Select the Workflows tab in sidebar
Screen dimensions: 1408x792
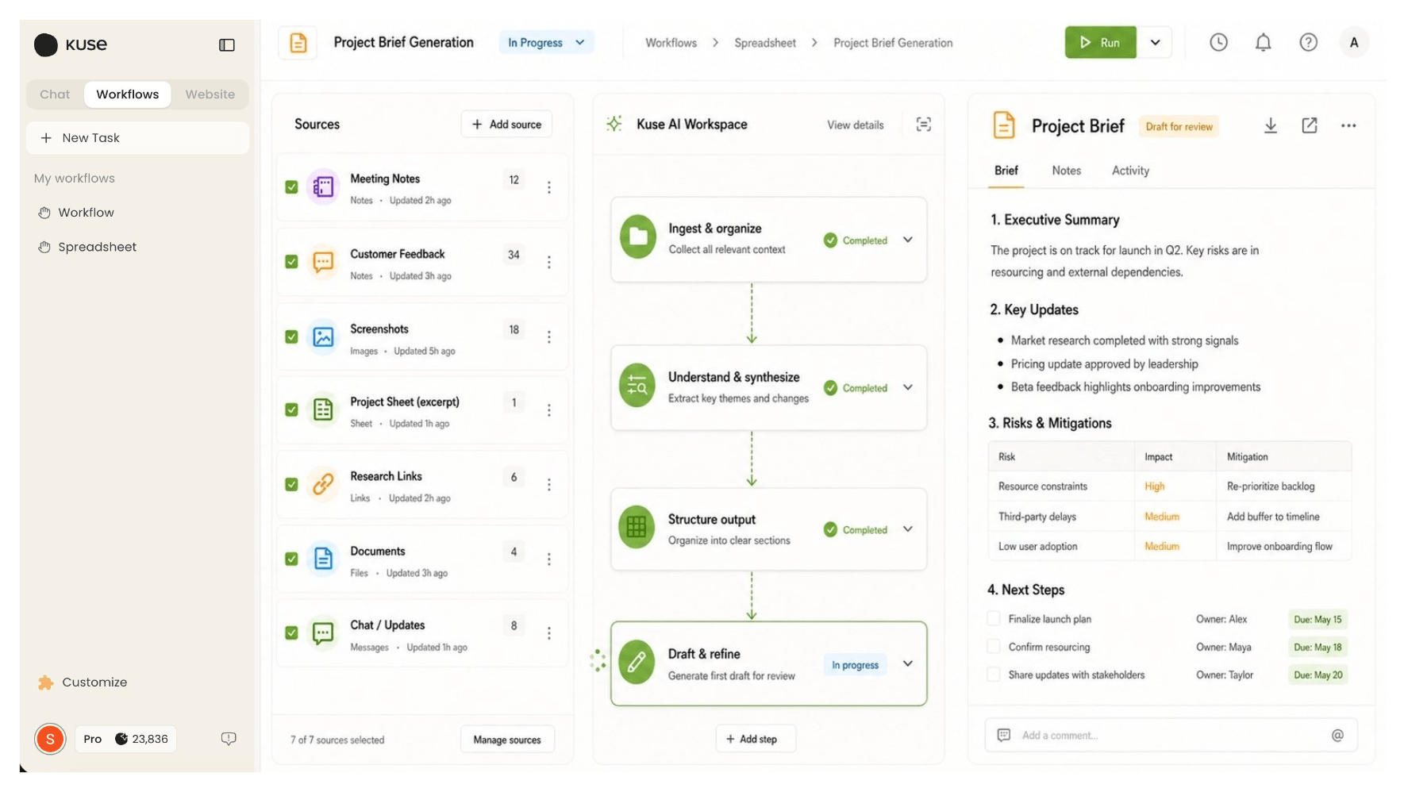tap(128, 94)
